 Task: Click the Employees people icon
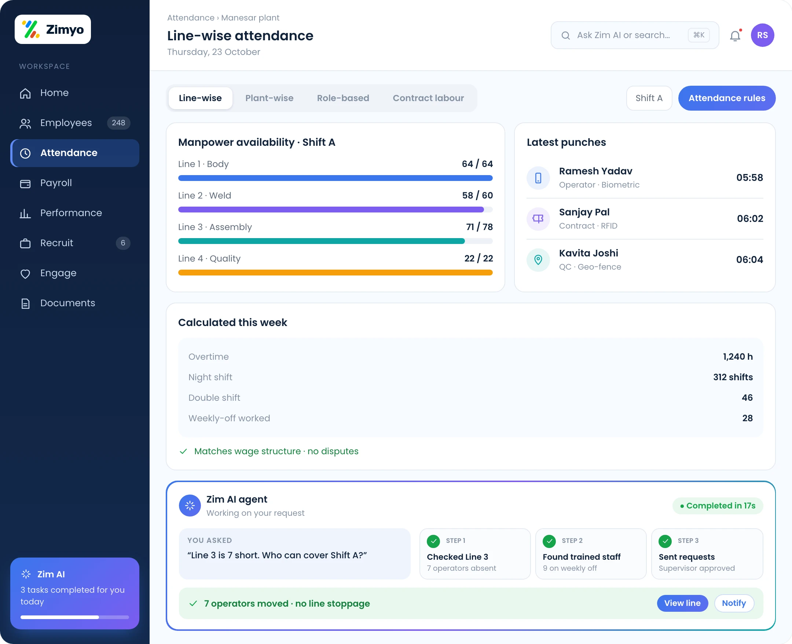click(25, 123)
